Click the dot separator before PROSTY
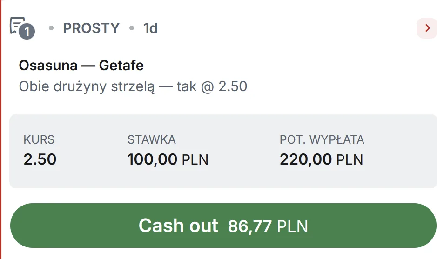The image size is (437, 259). pos(51,28)
